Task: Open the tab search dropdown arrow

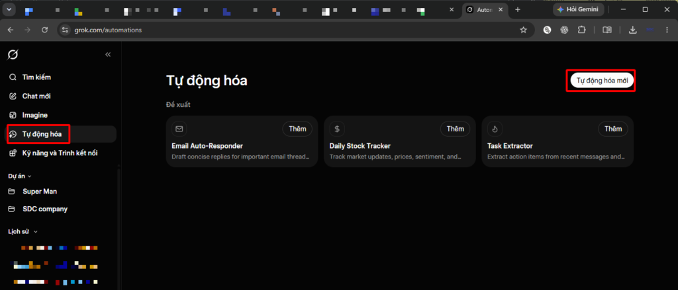Action: point(9,9)
